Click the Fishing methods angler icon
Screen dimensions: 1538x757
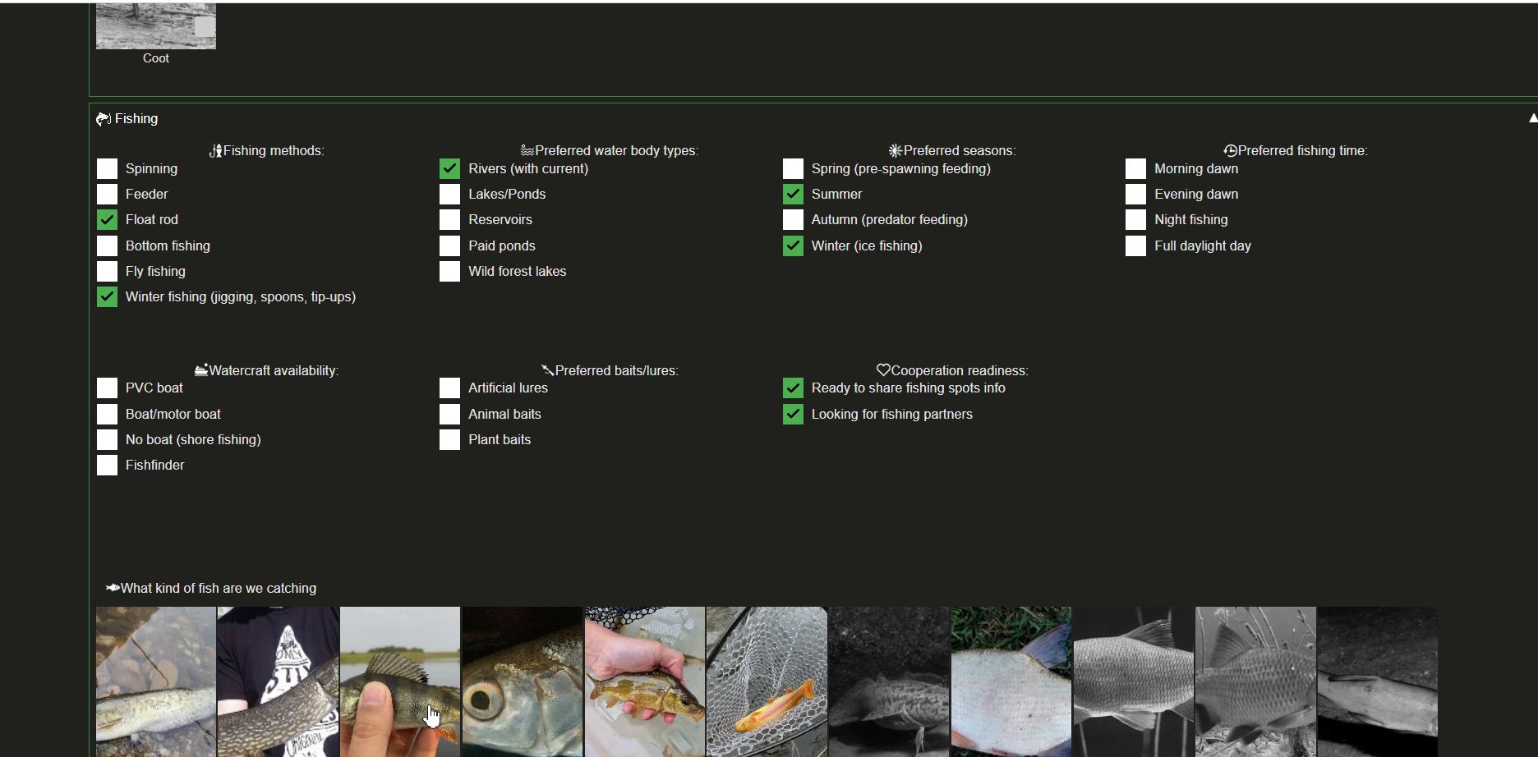coord(216,151)
